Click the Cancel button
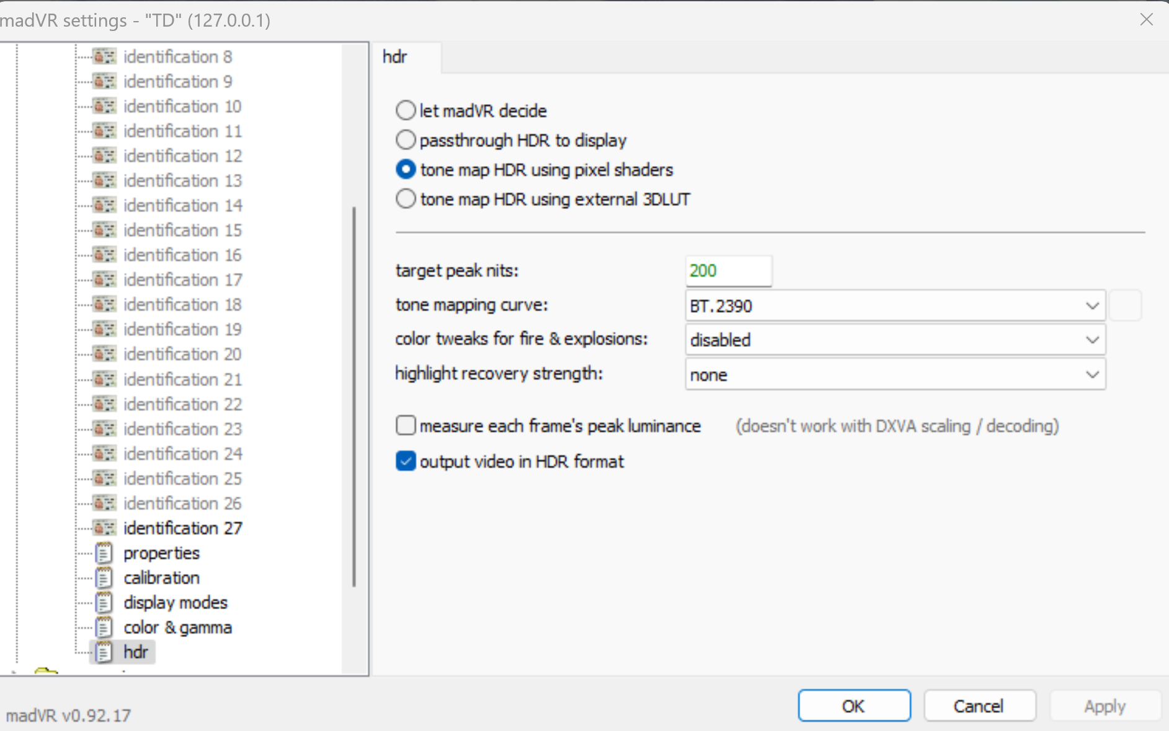The image size is (1169, 731). coord(979,706)
